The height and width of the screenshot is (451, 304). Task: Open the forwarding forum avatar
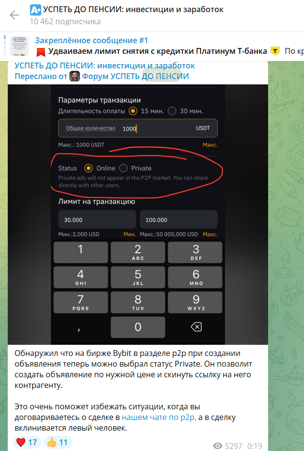pos(75,76)
